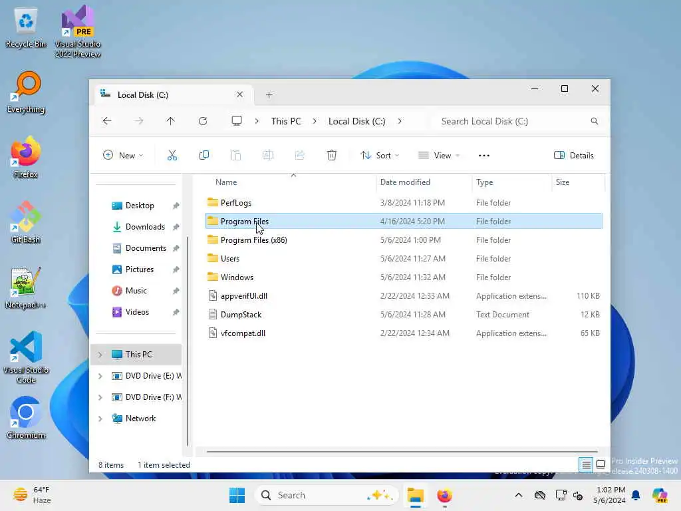Select the Program Files (x86) folder

(x=404, y=240)
